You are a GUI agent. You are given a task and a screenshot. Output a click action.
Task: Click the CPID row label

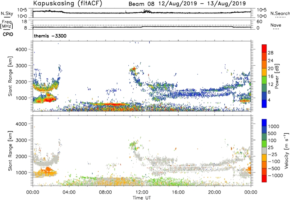pyautogui.click(x=8, y=34)
